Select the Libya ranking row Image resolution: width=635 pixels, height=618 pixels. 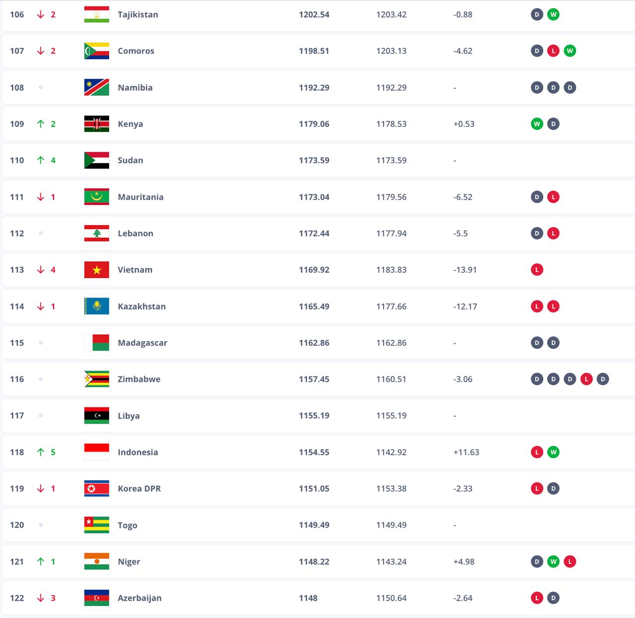click(318, 416)
